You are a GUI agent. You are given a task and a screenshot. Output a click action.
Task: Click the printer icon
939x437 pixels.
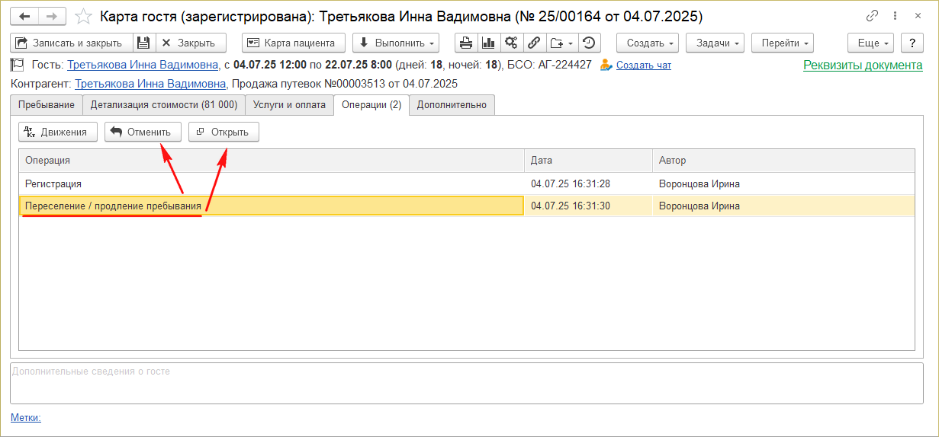coord(466,43)
